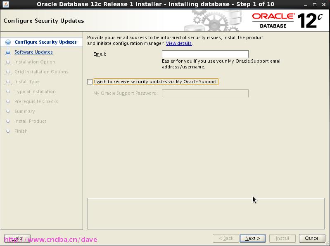Screen dimensions: 330x246
Task: Open the View details link
Action: coord(179,43)
